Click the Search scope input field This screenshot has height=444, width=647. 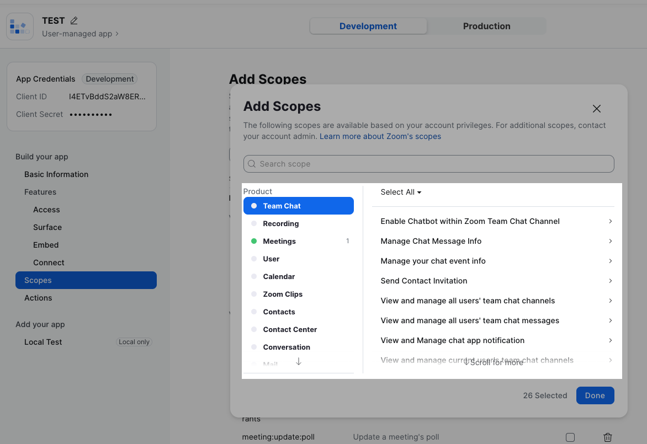[429, 164]
